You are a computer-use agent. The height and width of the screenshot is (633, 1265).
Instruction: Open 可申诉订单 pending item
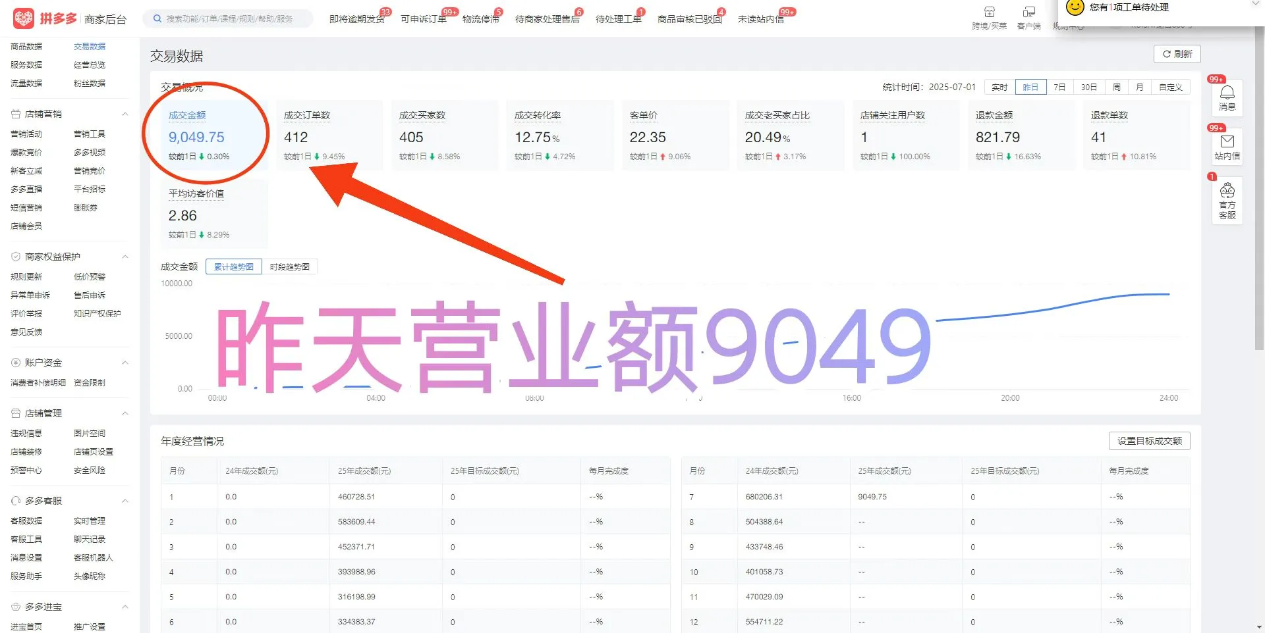[424, 19]
